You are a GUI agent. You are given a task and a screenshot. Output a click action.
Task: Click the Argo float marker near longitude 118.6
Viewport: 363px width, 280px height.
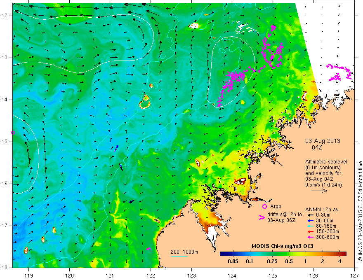[x=13, y=133]
